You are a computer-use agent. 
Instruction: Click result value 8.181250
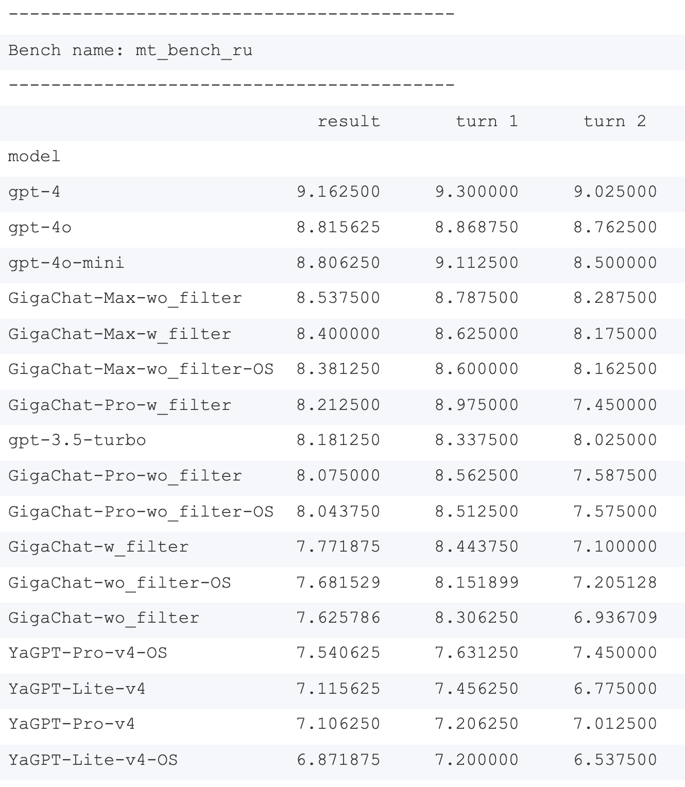338,440
